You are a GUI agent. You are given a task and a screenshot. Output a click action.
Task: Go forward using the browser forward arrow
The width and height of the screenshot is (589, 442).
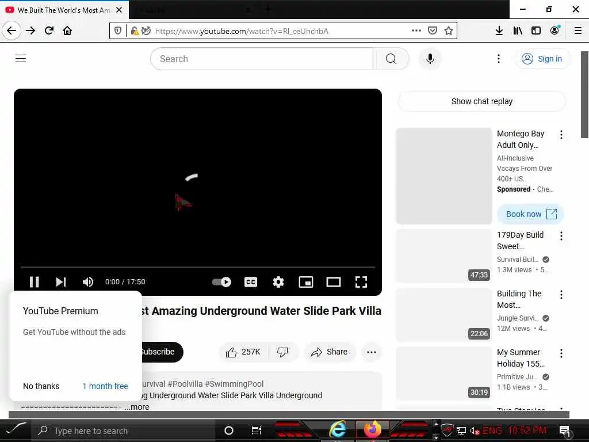click(x=30, y=31)
